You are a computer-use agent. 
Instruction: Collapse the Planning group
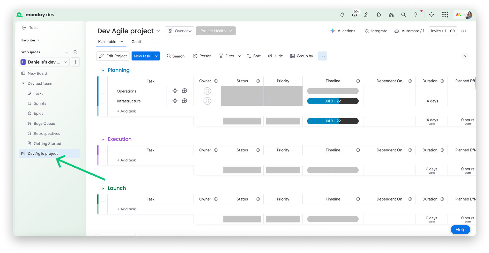click(103, 70)
